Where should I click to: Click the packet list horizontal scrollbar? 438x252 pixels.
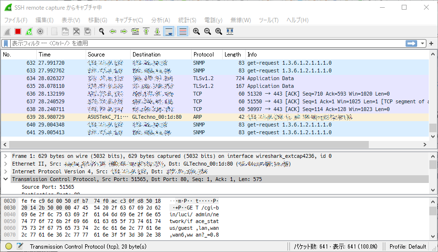coord(189,145)
